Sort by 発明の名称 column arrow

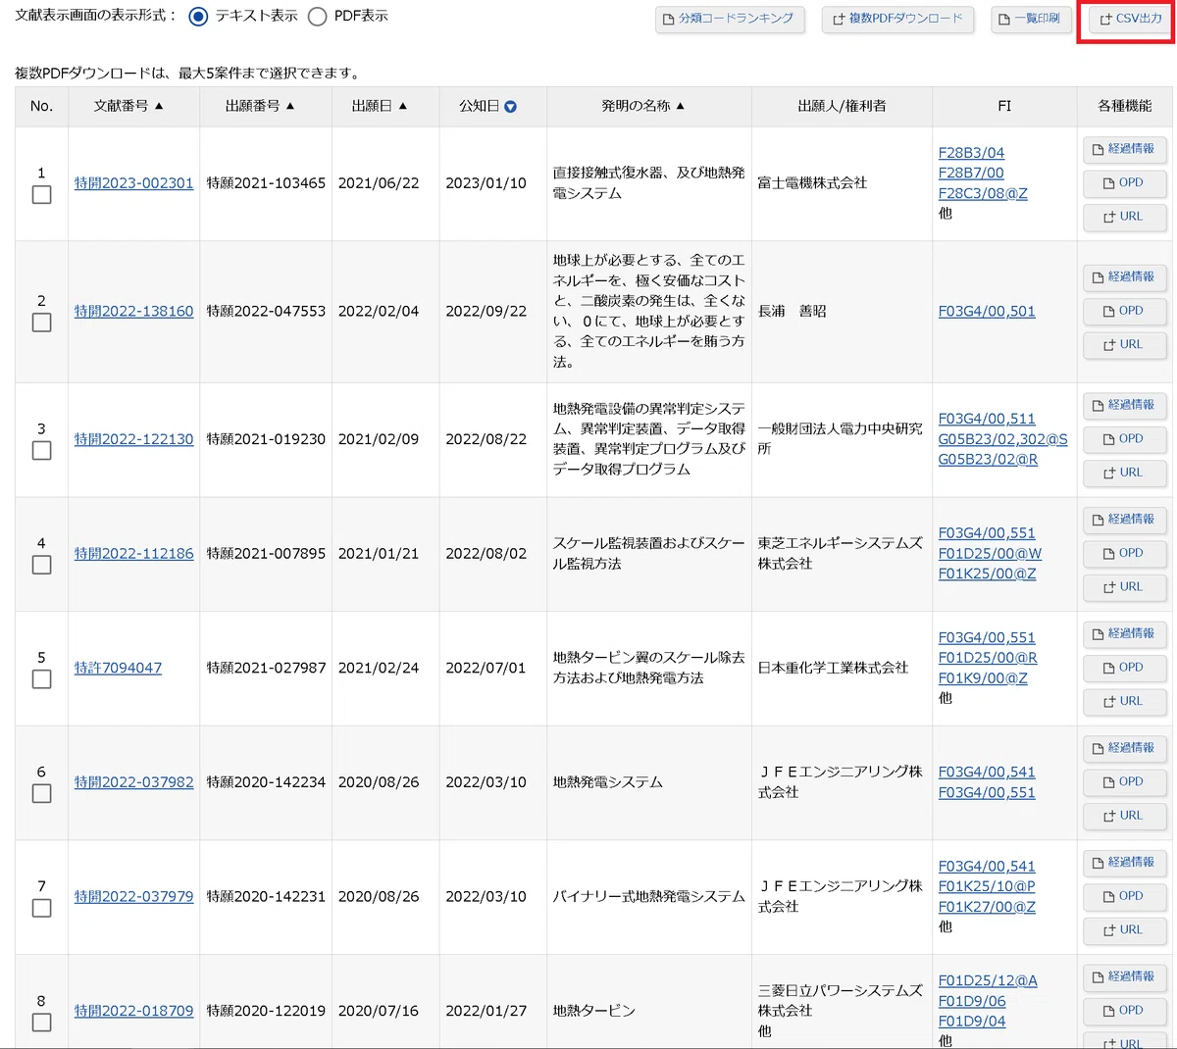(x=681, y=106)
